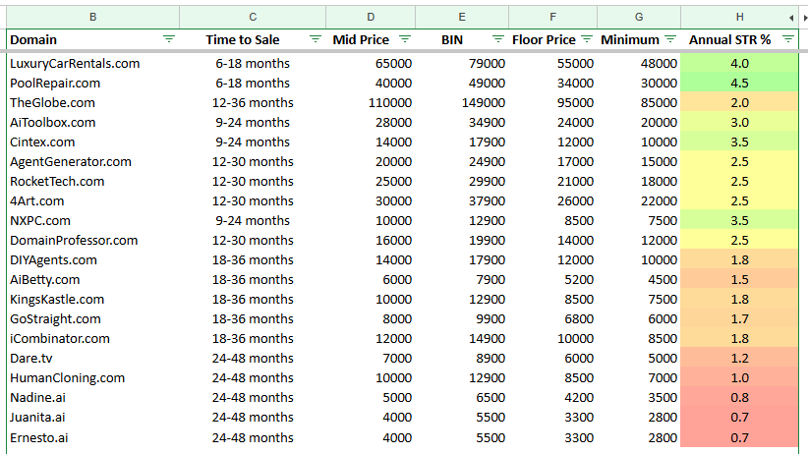
Task: Select AiToolbox.com Annual STR 3.0
Action: point(739,122)
